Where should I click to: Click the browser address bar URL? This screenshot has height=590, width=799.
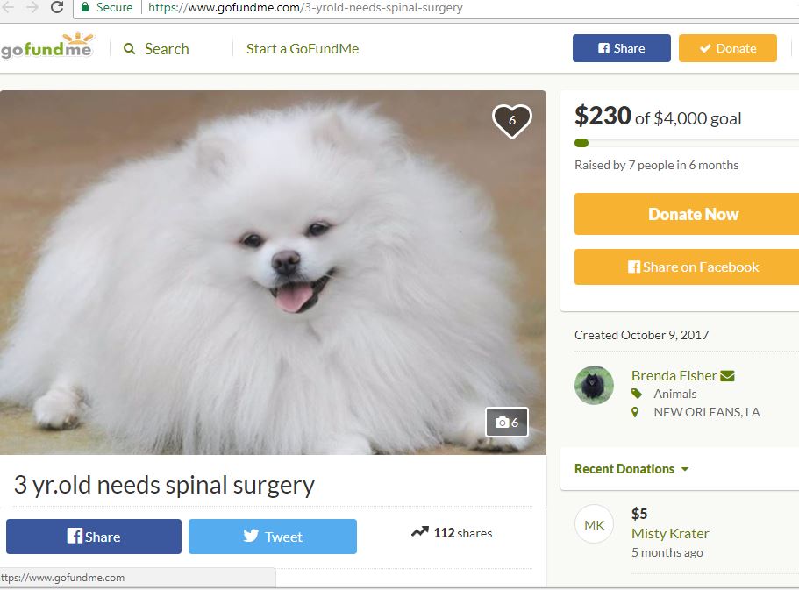tap(305, 8)
